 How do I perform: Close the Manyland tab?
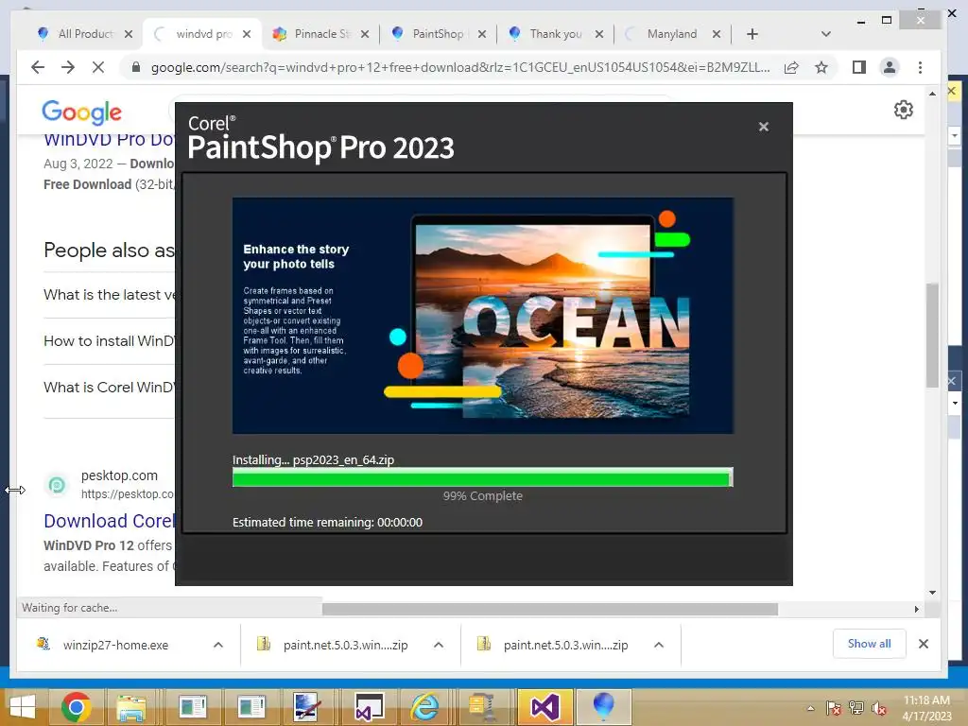(717, 34)
